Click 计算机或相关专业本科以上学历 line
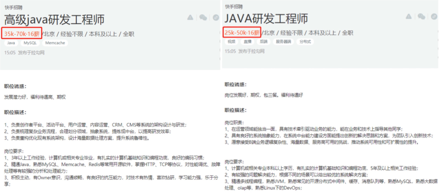This screenshot has width=441, height=196. pyautogui.click(x=321, y=168)
